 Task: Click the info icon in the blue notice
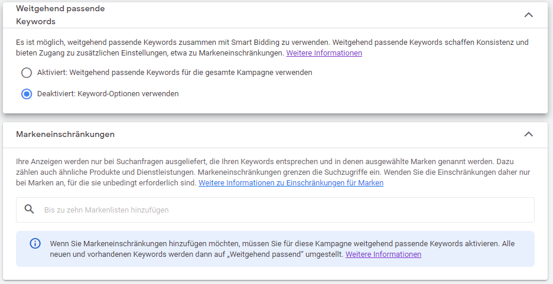pyautogui.click(x=35, y=243)
